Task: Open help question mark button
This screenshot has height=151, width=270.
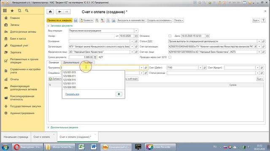Action: tap(263, 20)
